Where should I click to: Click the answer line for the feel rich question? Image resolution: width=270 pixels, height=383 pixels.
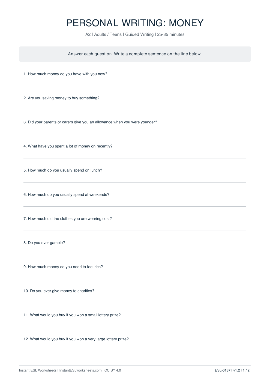[135, 275]
